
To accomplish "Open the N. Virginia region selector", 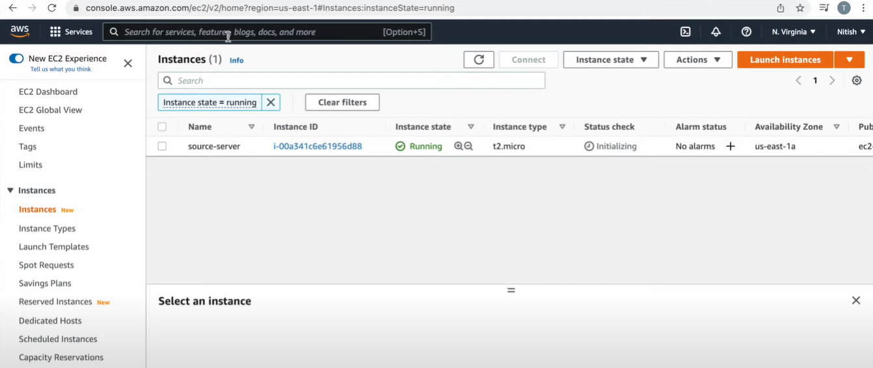I will tap(794, 32).
